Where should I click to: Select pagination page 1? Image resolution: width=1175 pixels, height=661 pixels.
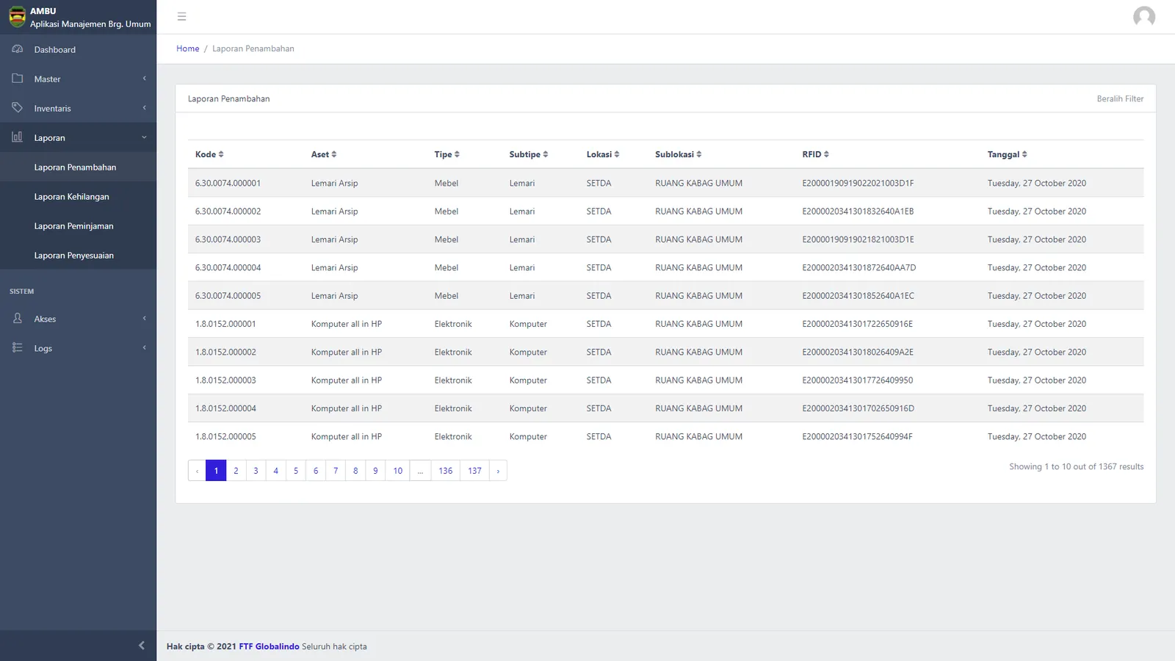click(216, 471)
